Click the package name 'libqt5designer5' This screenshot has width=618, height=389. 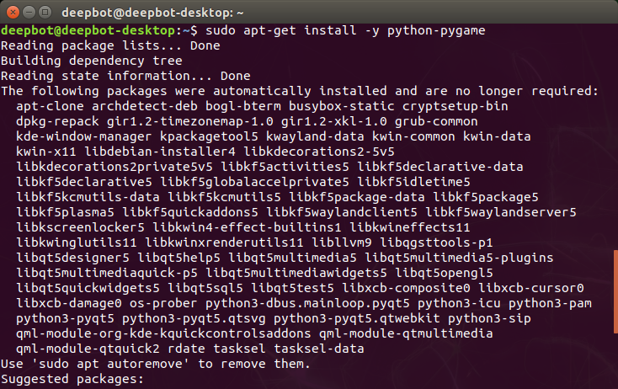[72, 258]
